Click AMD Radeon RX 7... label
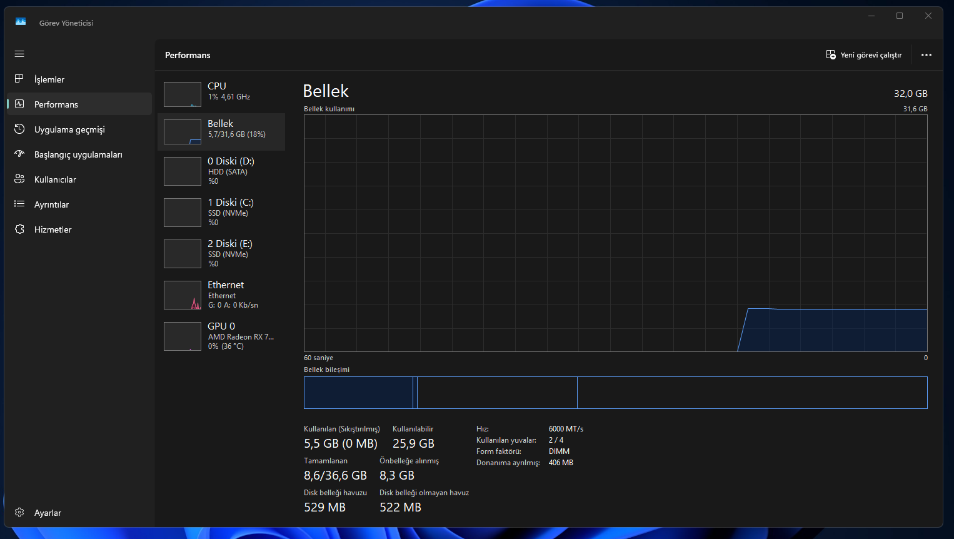 click(x=241, y=337)
